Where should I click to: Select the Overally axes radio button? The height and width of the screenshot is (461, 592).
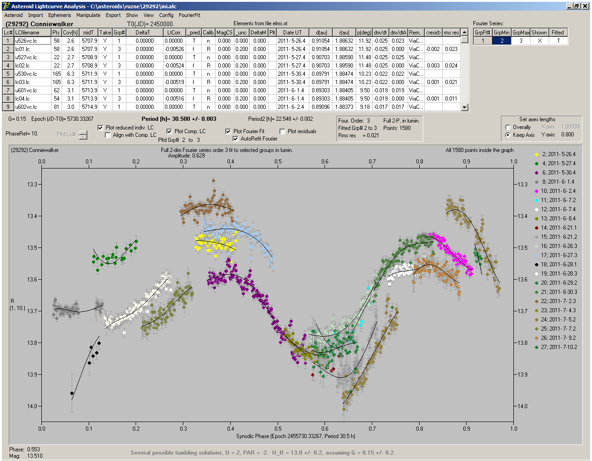[x=508, y=127]
